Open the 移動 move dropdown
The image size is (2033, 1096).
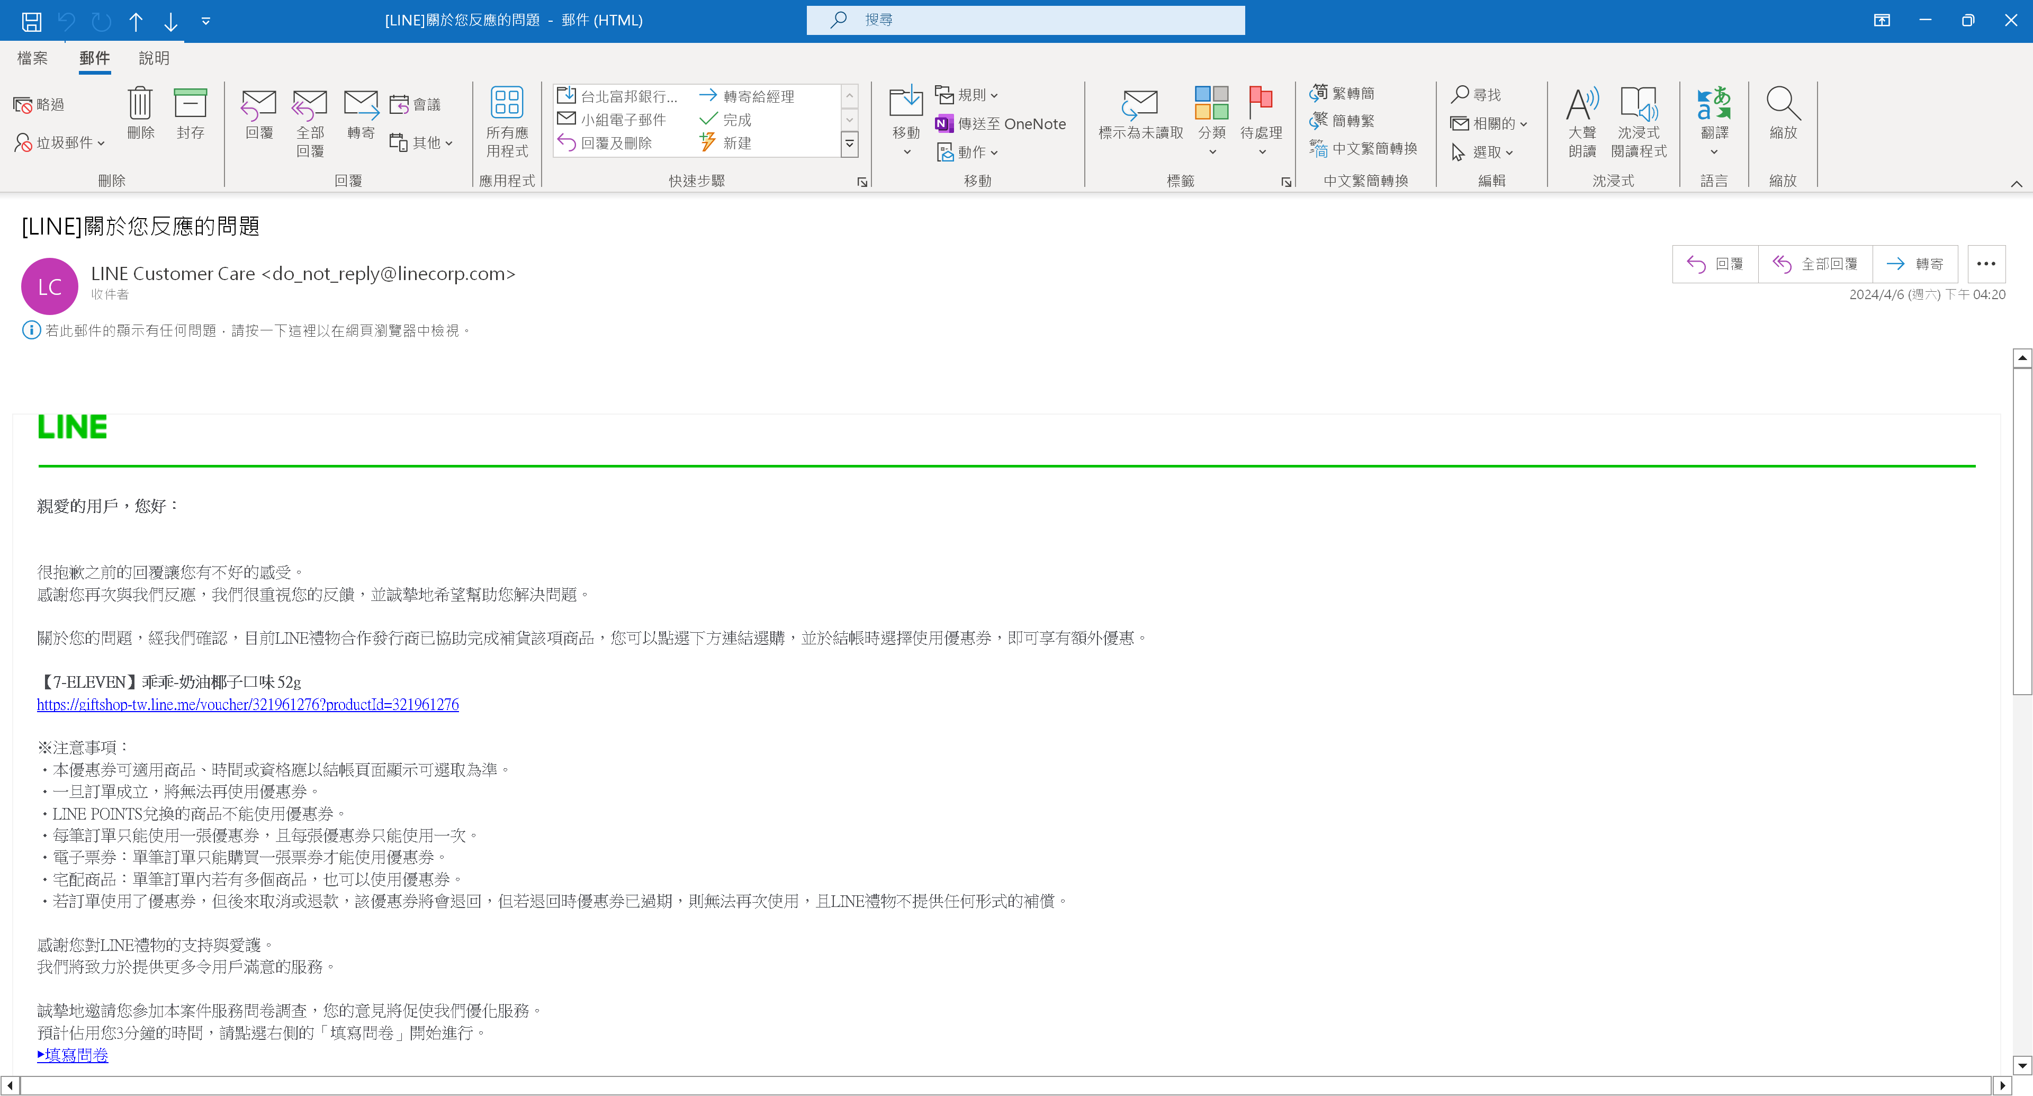(906, 121)
